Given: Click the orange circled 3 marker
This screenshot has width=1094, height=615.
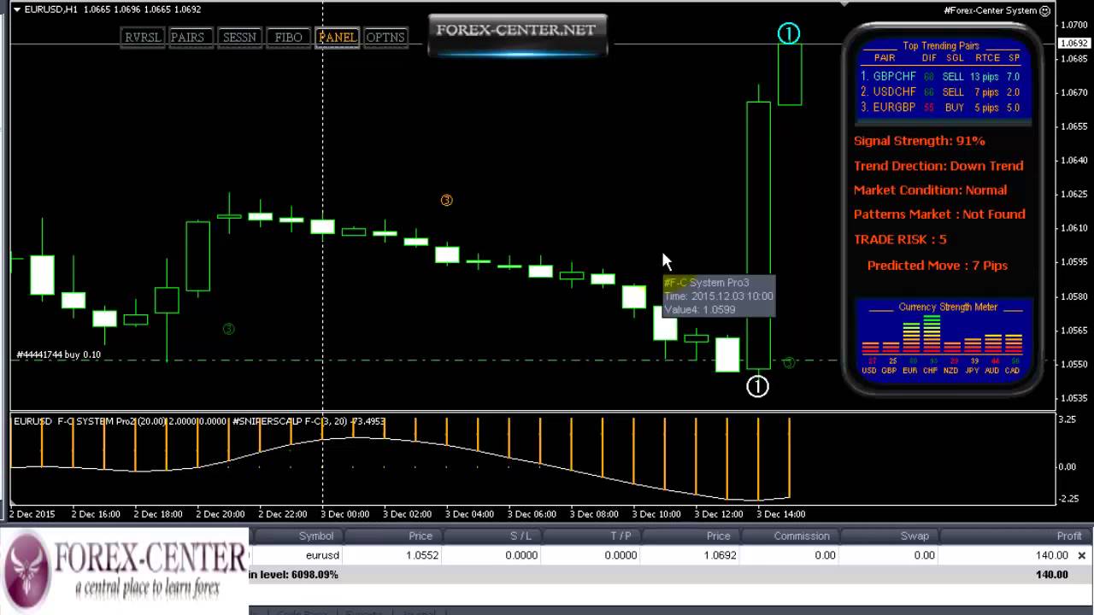Looking at the screenshot, I should click(446, 200).
